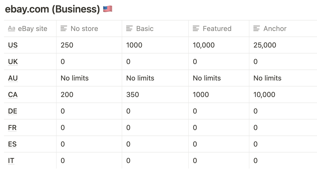The image size is (317, 169).
Task: Select the CA Basic cell showing 350
Action: coord(155,94)
